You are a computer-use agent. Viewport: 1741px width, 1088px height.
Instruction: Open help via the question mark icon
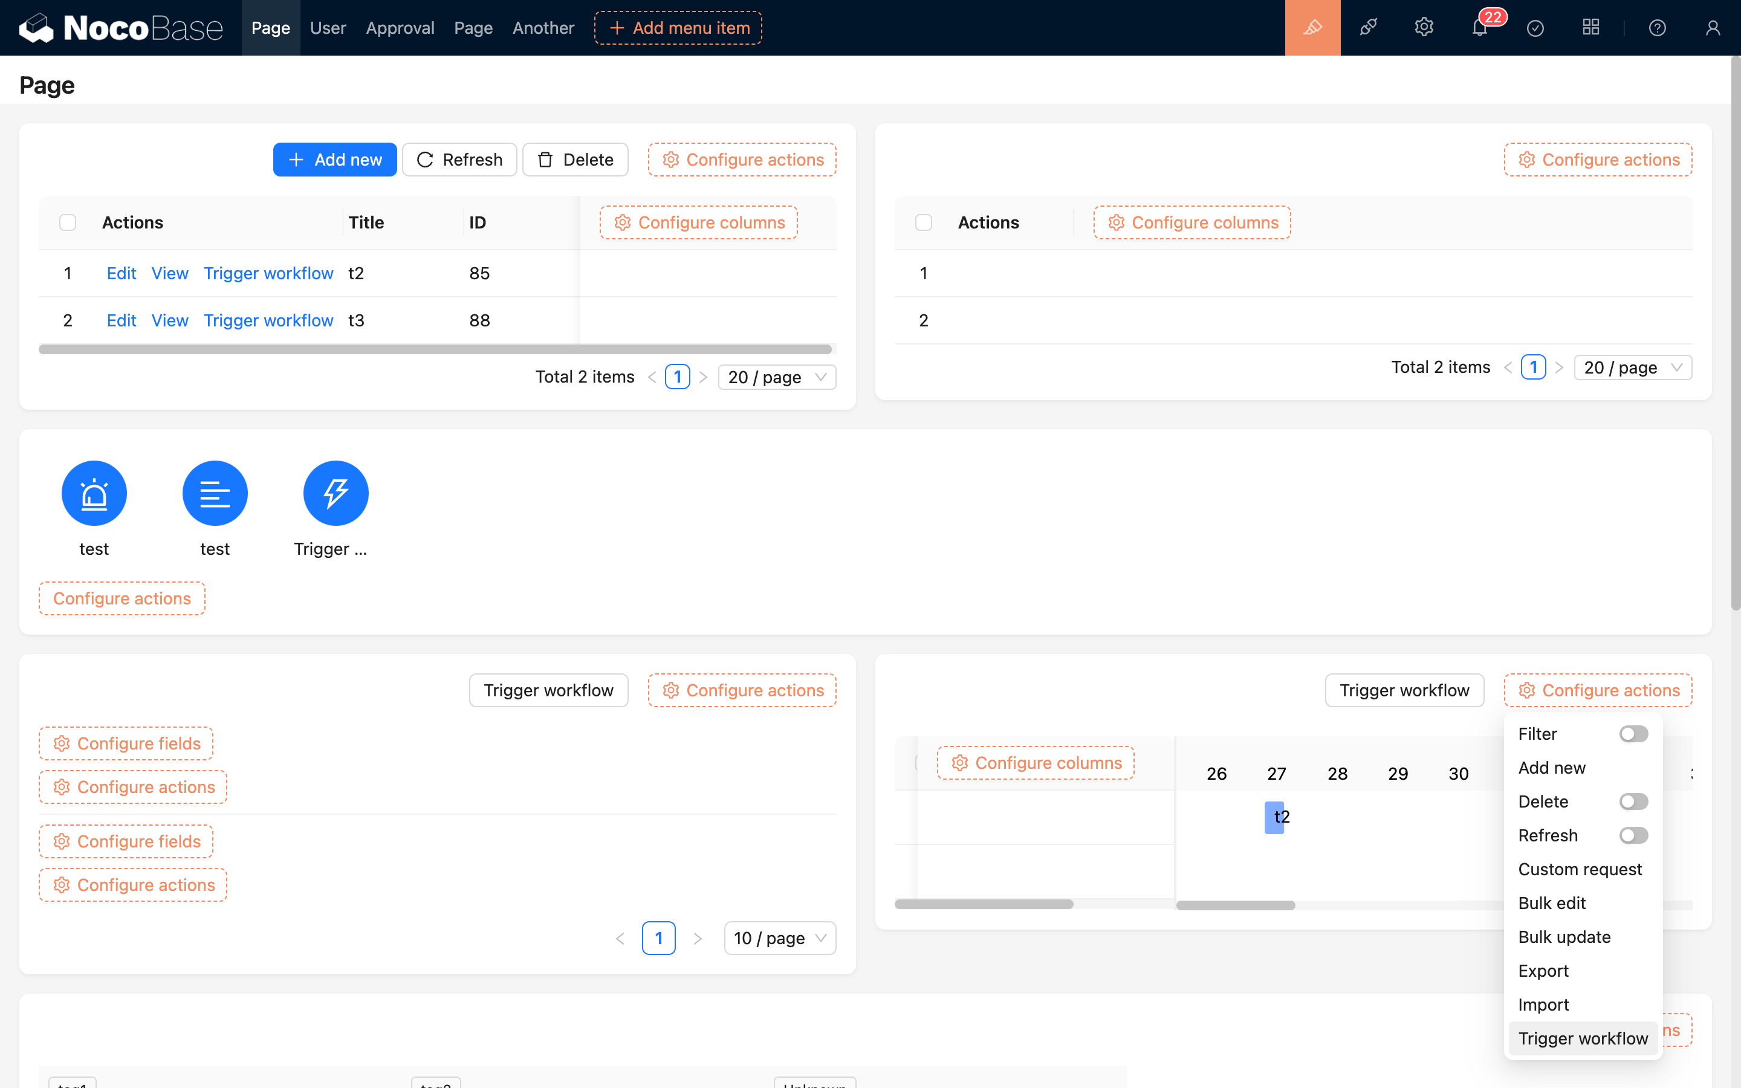(1658, 27)
